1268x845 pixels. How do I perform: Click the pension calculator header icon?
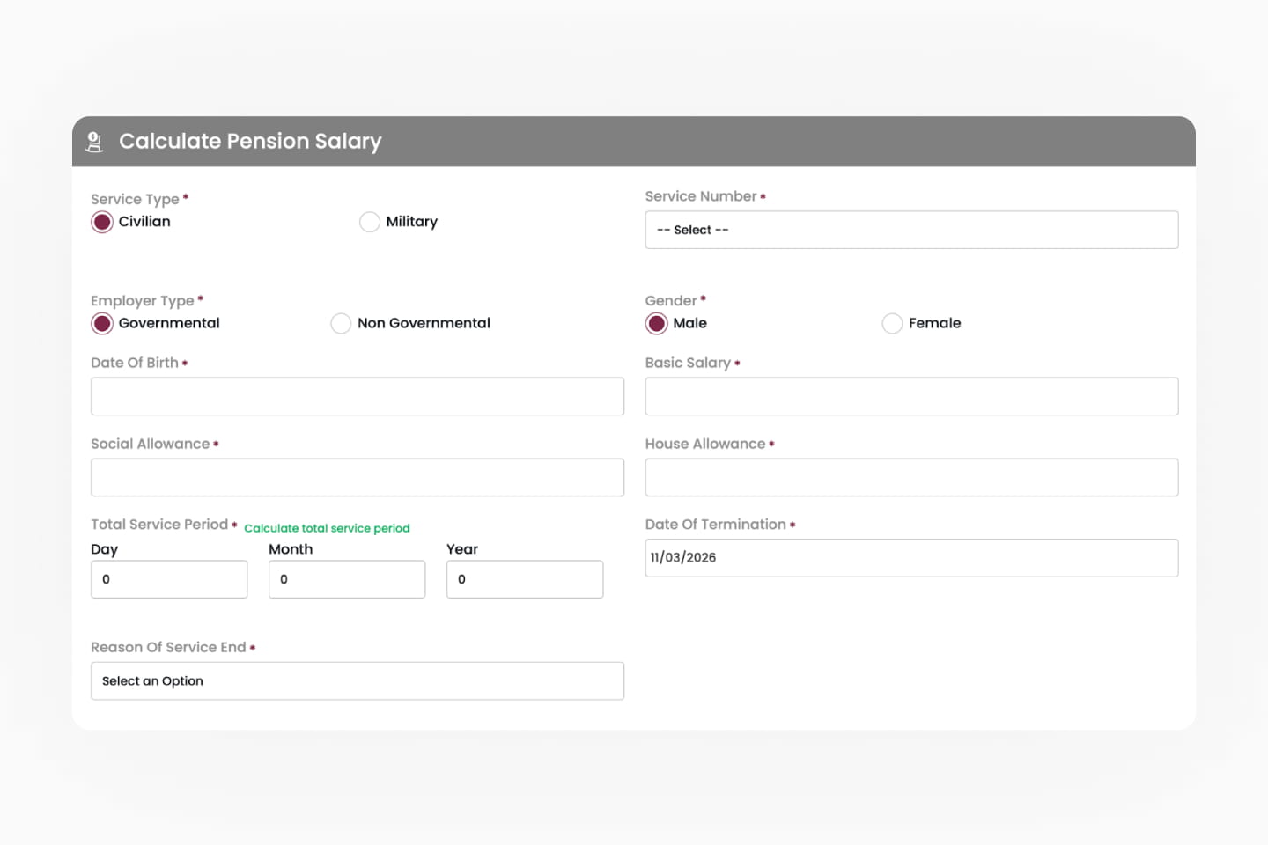(x=94, y=142)
